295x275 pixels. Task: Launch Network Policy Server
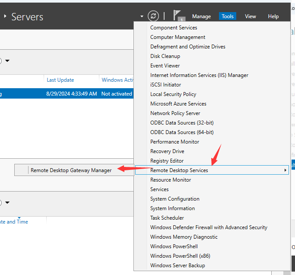pos(175,113)
